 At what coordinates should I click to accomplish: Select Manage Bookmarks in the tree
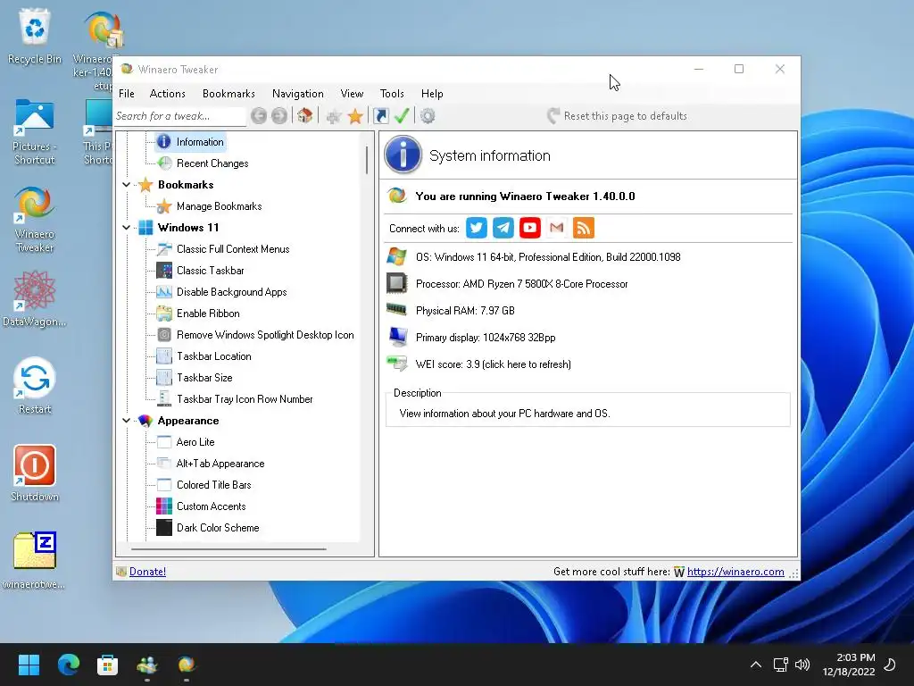[220, 206]
